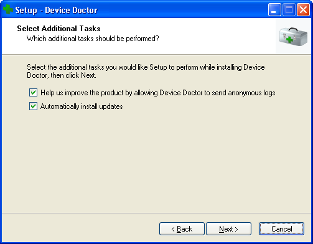Minimize the Setup window
This screenshot has height=244, width=313.
coord(274,9)
